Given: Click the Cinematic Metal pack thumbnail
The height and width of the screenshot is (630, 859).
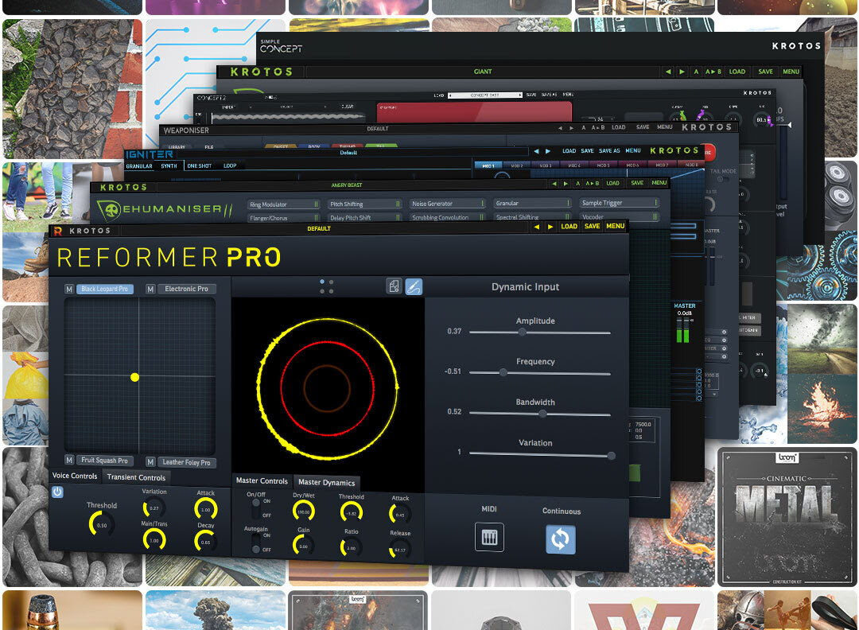Looking at the screenshot, I should coord(787,517).
